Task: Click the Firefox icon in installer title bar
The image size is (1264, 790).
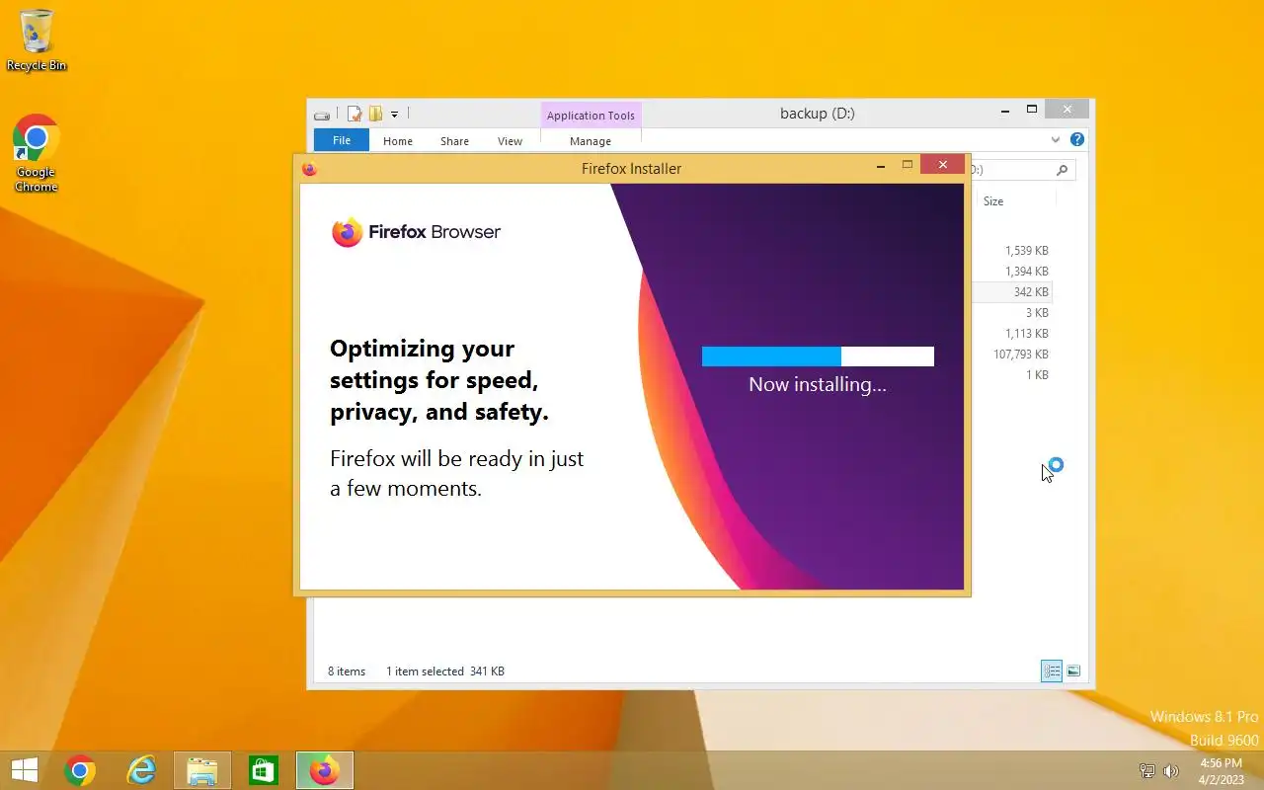Action: (x=309, y=169)
